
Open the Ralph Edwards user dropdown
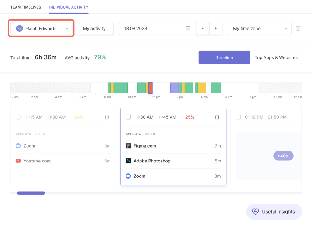click(41, 28)
